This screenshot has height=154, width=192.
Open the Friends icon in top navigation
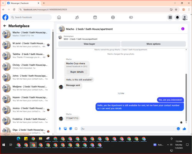[x=77, y=17]
